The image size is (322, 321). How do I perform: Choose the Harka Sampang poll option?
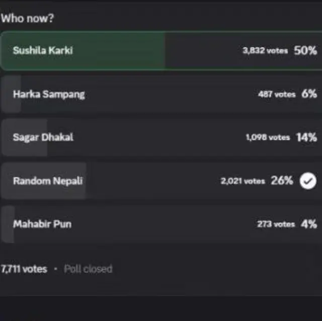pos(49,94)
